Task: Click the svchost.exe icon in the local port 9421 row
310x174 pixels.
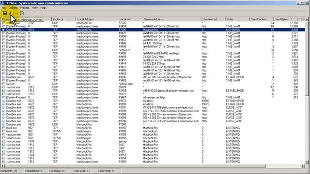Action: [x=3, y=145]
